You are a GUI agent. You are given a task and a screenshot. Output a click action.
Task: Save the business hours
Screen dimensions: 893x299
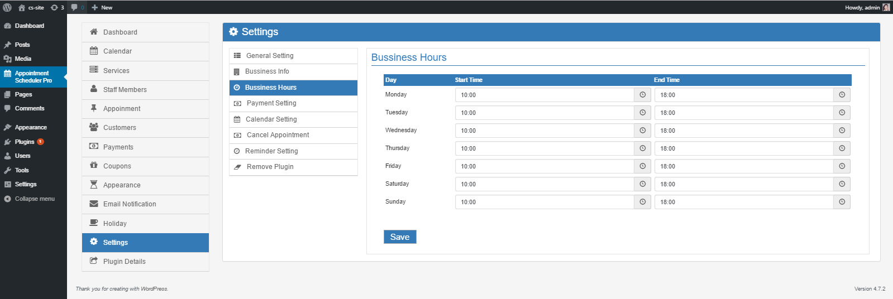coord(399,237)
